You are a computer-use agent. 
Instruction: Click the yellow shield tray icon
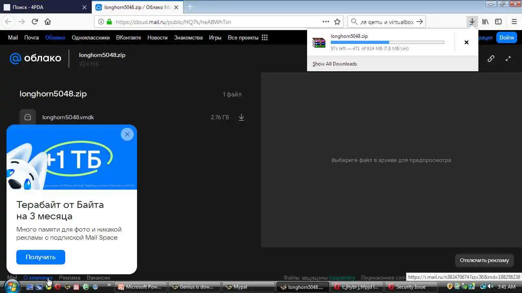pyautogui.click(x=450, y=286)
